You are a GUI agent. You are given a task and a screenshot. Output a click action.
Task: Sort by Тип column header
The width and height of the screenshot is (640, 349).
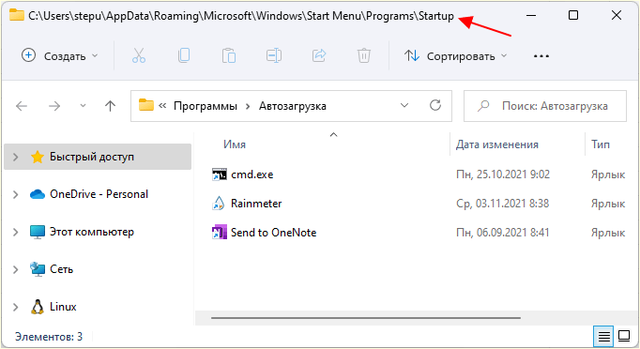click(x=601, y=144)
